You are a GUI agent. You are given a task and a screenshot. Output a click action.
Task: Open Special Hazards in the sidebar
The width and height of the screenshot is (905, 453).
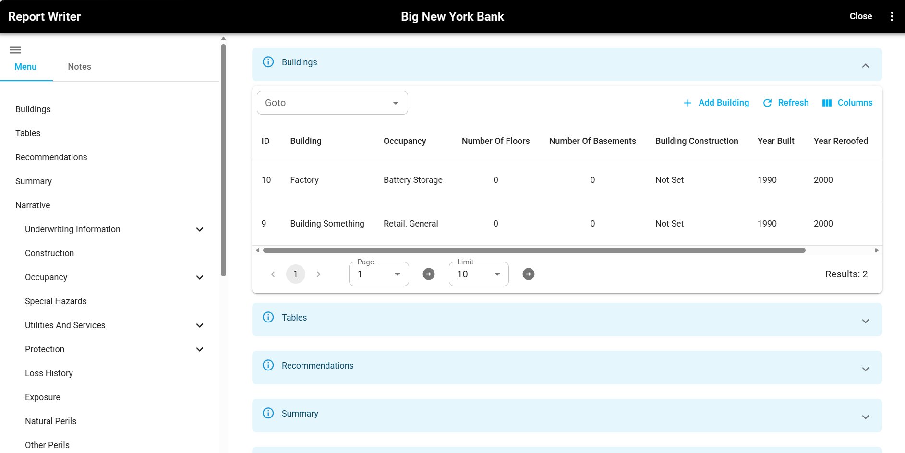(56, 301)
